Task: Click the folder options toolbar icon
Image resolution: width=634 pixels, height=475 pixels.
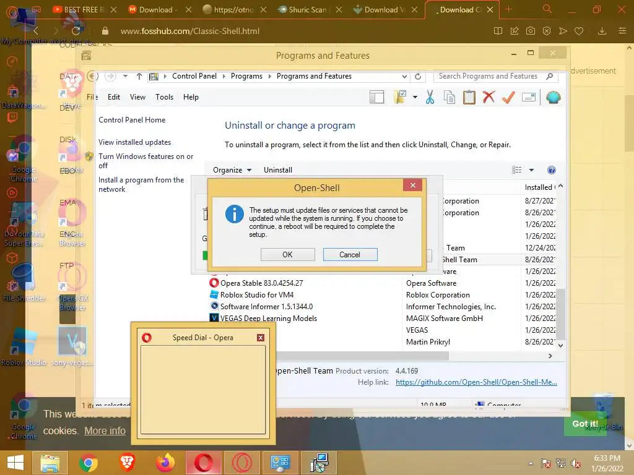Action: [x=400, y=97]
